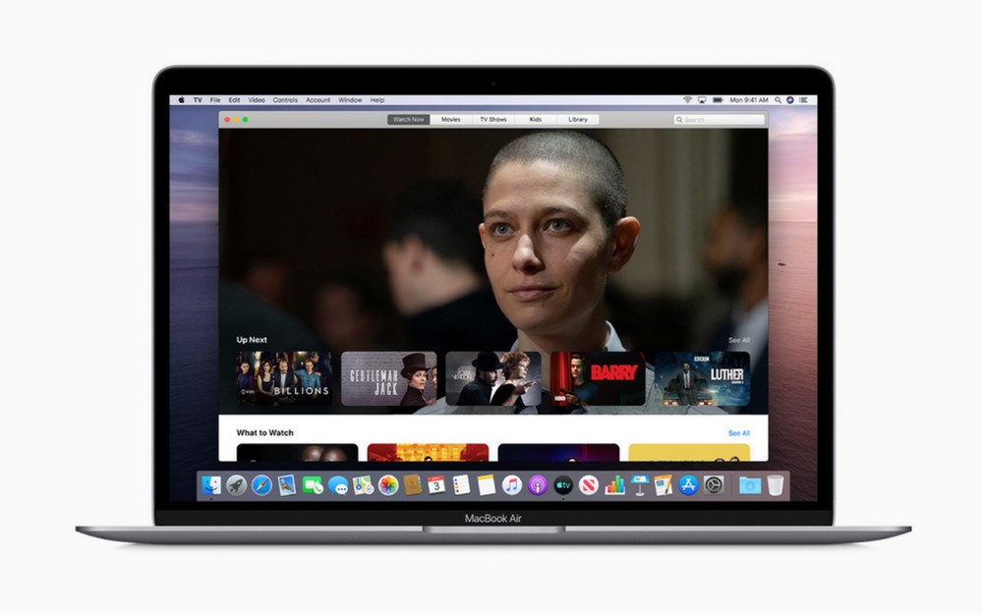Click the Wi-Fi status icon
Image resolution: width=983 pixels, height=615 pixels.
[687, 100]
